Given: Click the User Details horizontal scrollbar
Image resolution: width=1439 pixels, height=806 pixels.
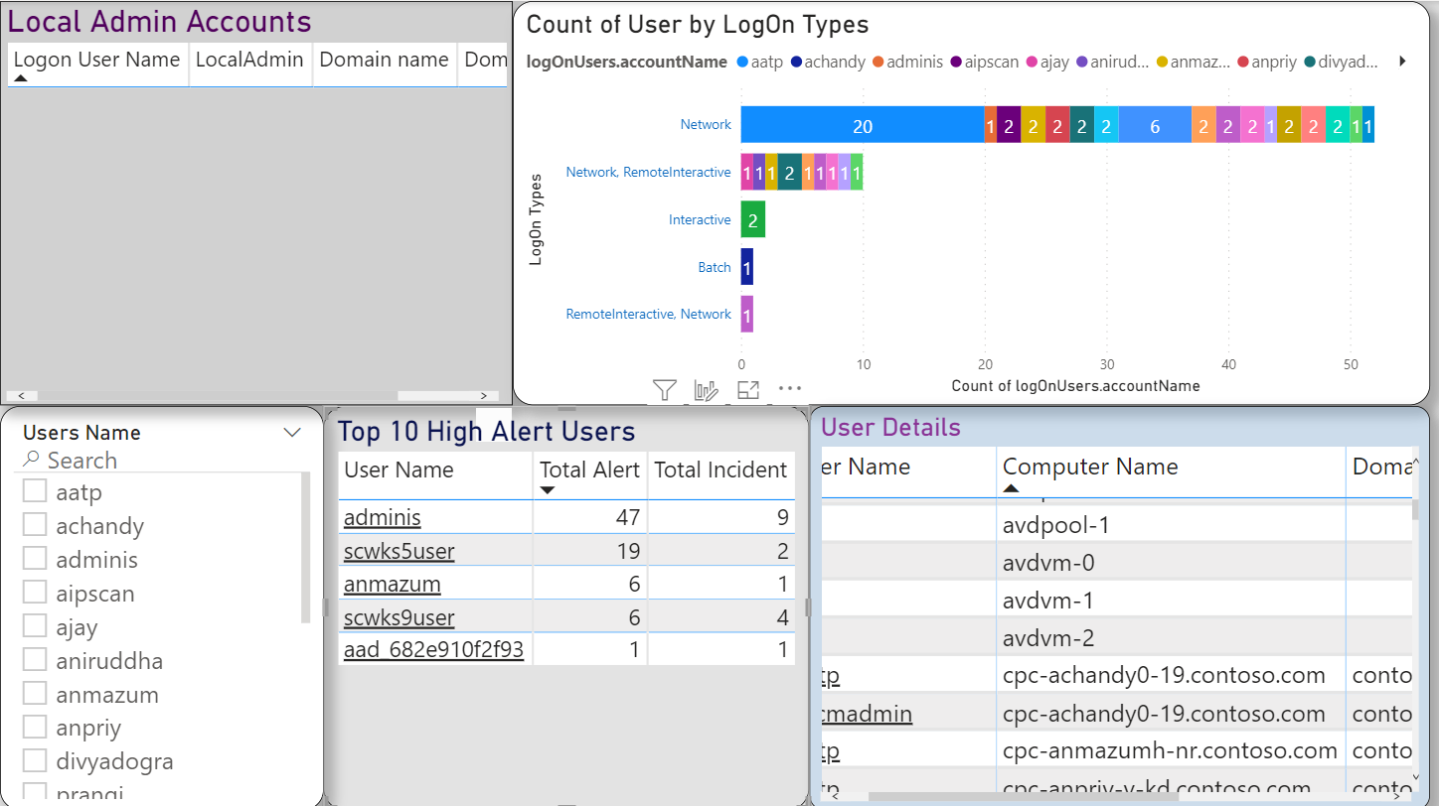Looking at the screenshot, I should [x=1023, y=796].
